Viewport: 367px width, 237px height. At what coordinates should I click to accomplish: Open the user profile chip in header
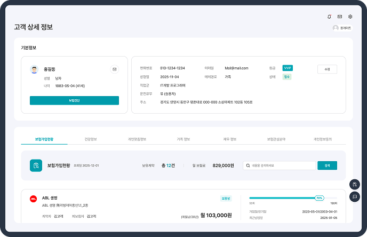(x=342, y=28)
